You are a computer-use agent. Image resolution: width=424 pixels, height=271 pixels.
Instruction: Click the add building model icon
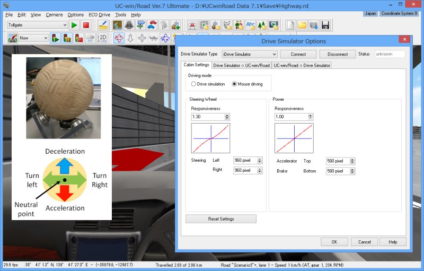coord(175,25)
